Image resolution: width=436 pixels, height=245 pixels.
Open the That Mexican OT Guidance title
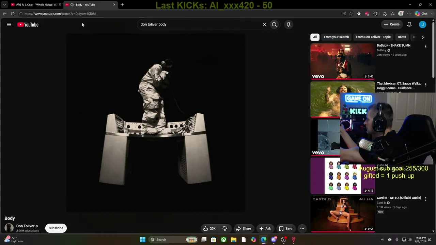coord(399,86)
